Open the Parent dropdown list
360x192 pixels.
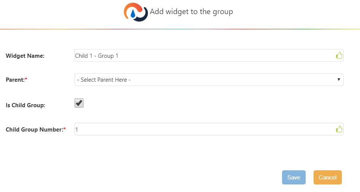point(209,80)
